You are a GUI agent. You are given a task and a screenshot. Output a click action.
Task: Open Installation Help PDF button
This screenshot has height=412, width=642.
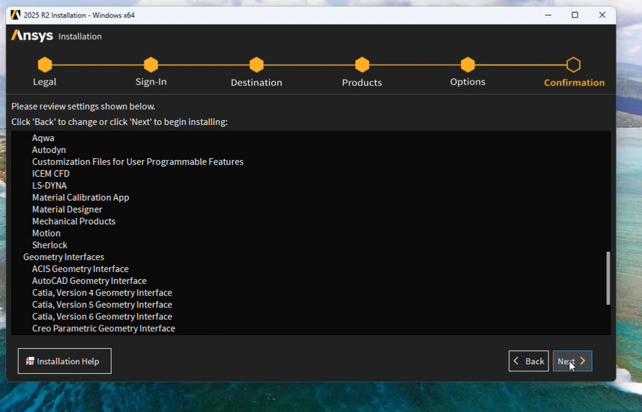click(65, 361)
